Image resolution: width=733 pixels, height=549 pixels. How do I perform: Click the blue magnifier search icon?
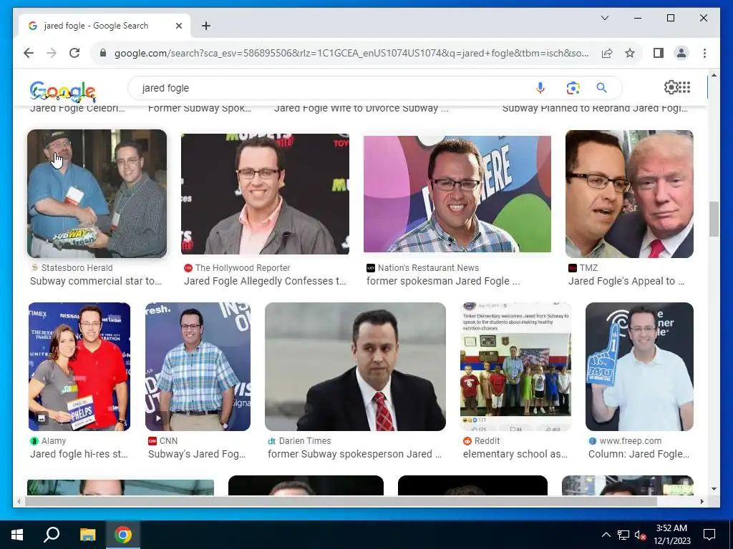point(601,88)
